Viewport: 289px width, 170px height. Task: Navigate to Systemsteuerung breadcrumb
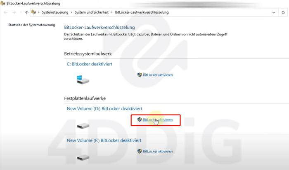point(55,12)
